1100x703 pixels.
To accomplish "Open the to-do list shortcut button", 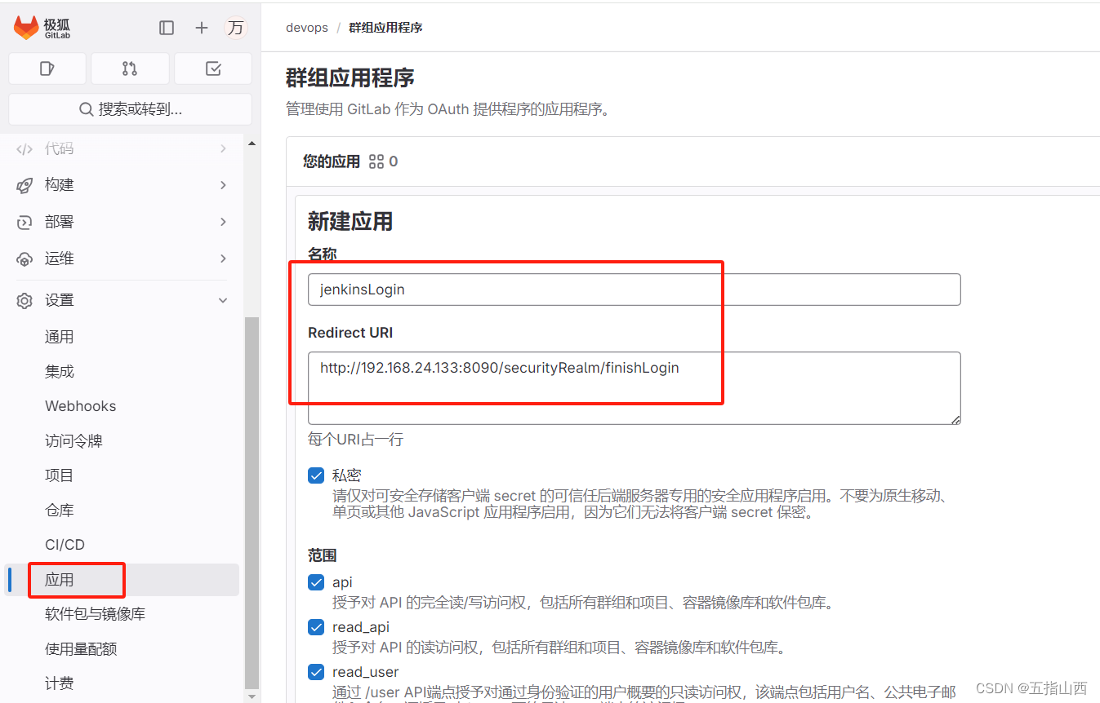I will (213, 69).
